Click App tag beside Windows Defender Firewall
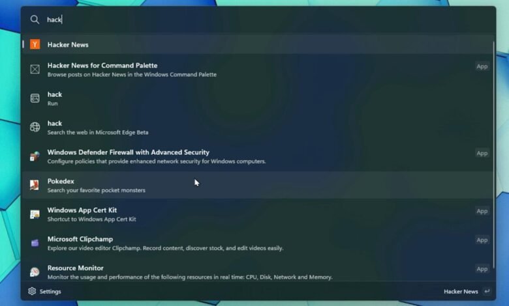This screenshot has height=306, width=509. [482, 153]
